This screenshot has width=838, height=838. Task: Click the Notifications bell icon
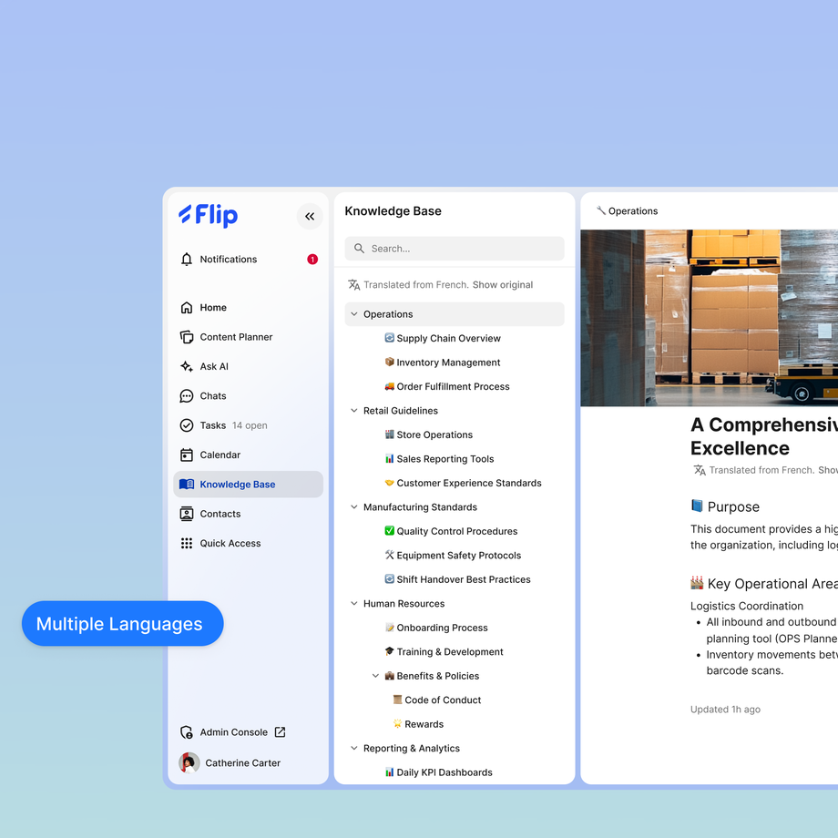[187, 260]
